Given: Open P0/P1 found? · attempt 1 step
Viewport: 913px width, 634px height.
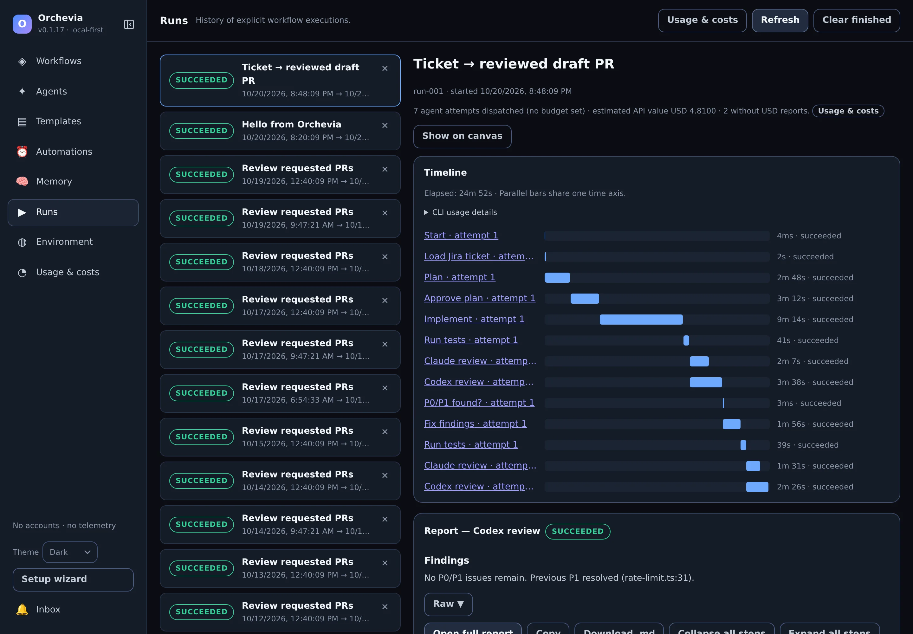Looking at the screenshot, I should coord(479,403).
